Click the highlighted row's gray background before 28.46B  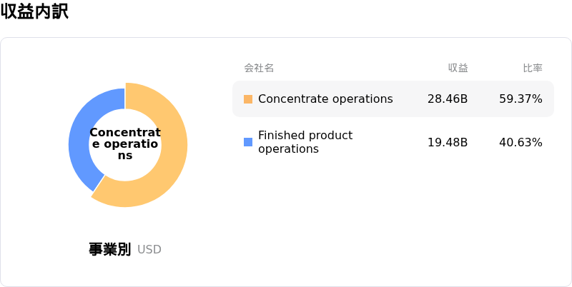[x=410, y=99]
